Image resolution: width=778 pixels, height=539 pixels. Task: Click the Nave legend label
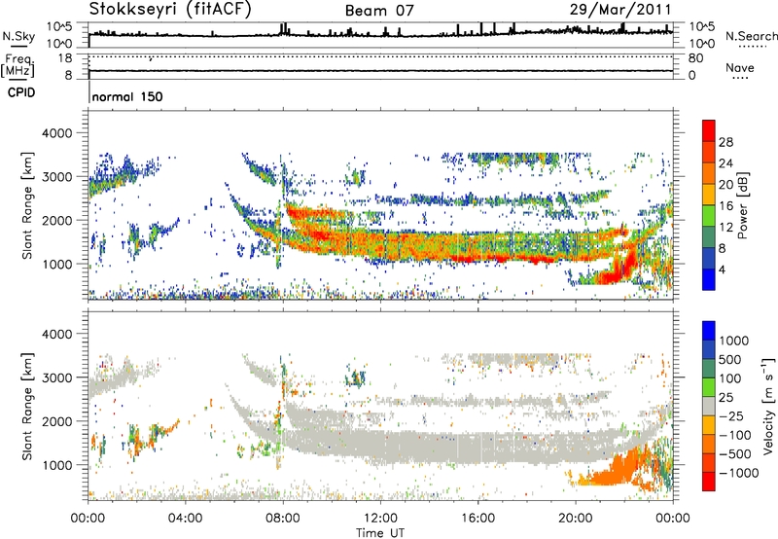[739, 67]
